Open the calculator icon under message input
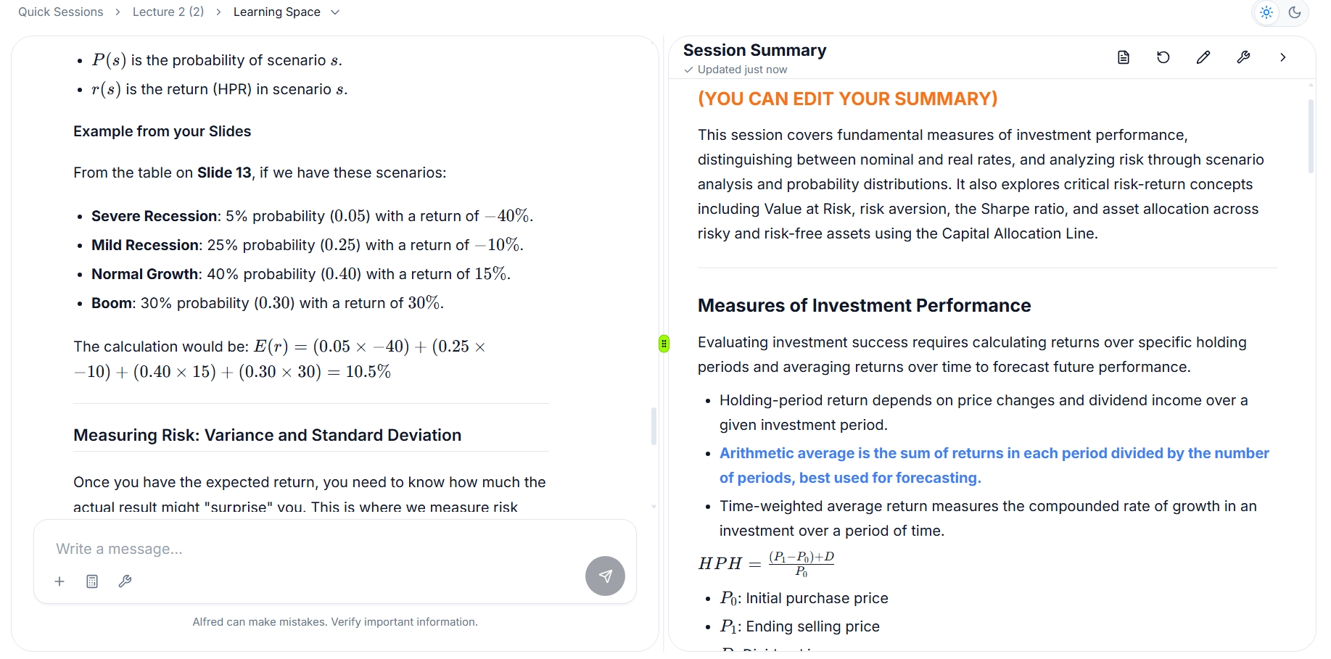1331x659 pixels. coord(92,581)
